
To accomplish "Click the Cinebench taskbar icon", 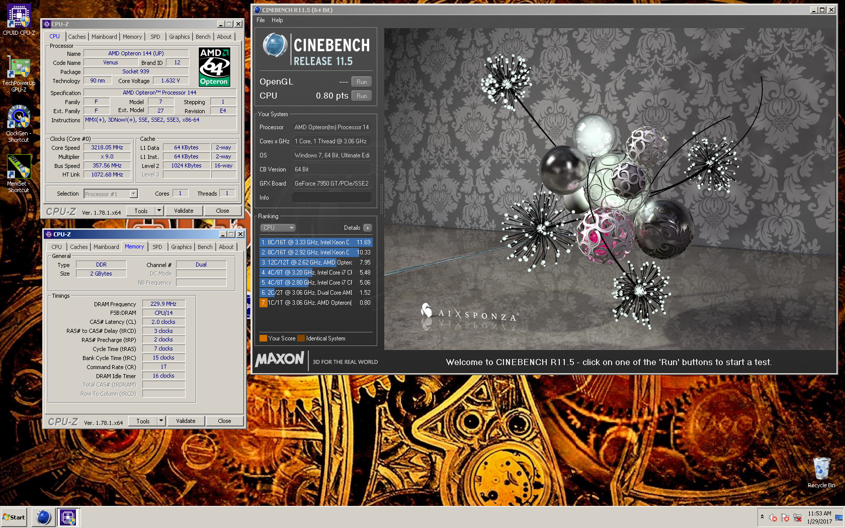I will pos(44,517).
